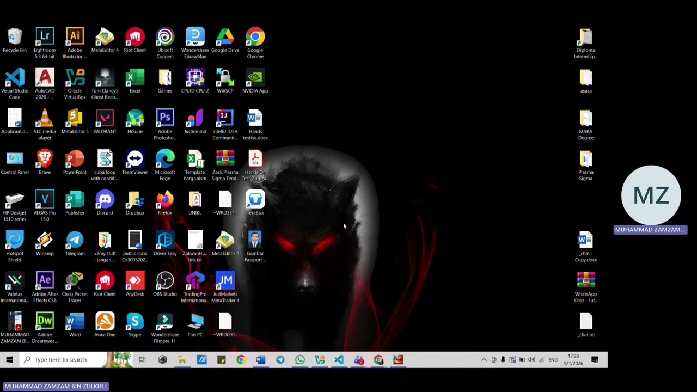Select the AutoCAD 2020 shortcut
The height and width of the screenshot is (392, 697).
[45, 84]
